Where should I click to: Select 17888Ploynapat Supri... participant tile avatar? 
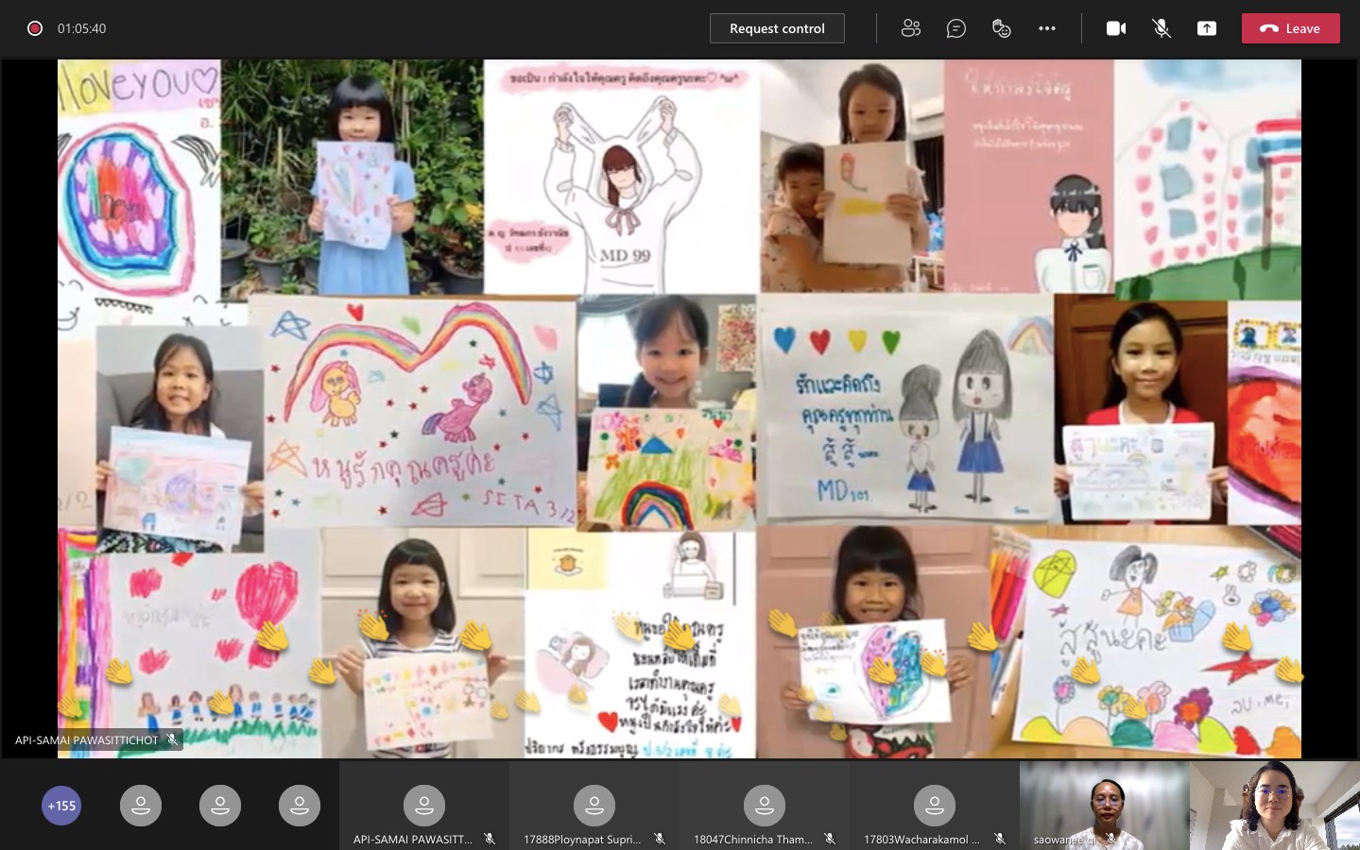(x=594, y=806)
